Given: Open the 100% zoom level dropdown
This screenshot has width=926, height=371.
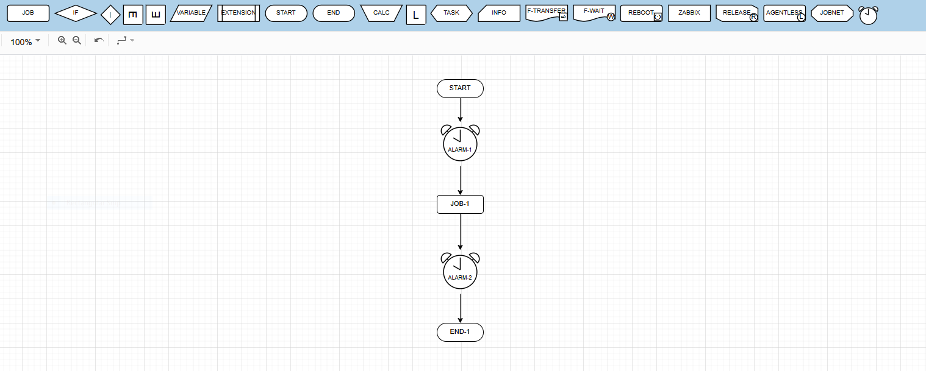Looking at the screenshot, I should pos(26,41).
